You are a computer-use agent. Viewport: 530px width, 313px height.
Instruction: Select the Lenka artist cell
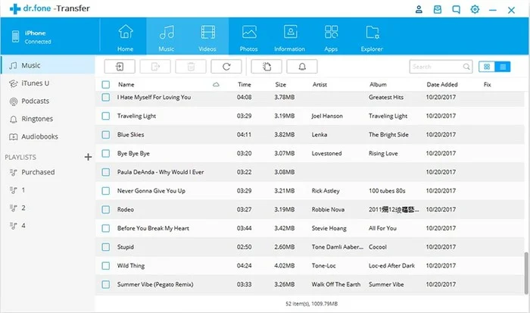(x=320, y=135)
